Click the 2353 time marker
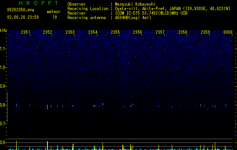Screen dimensions: 237x150 (70, 32)
